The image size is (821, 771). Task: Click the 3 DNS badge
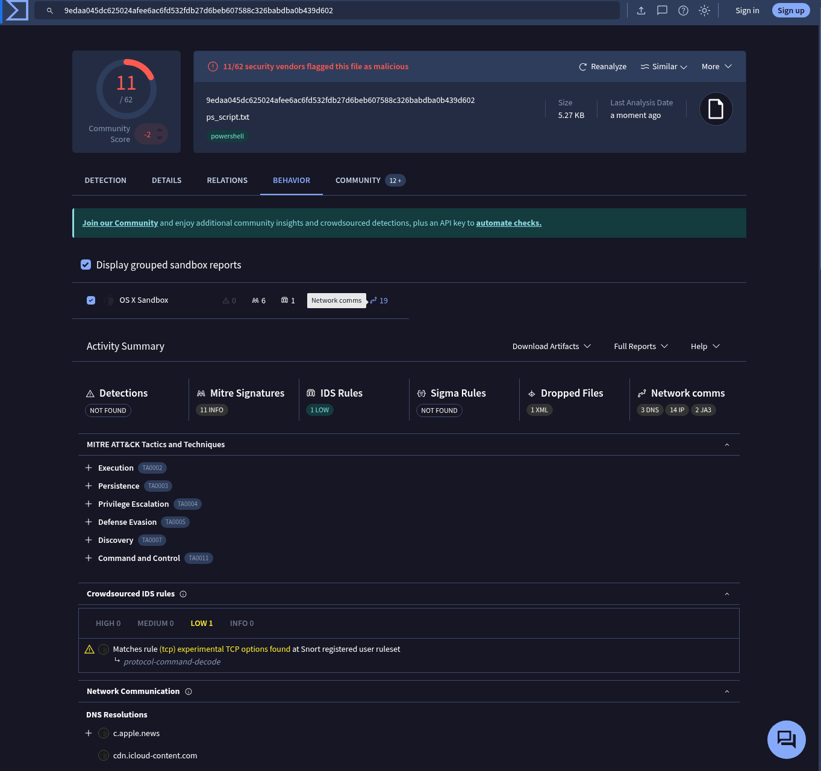650,410
